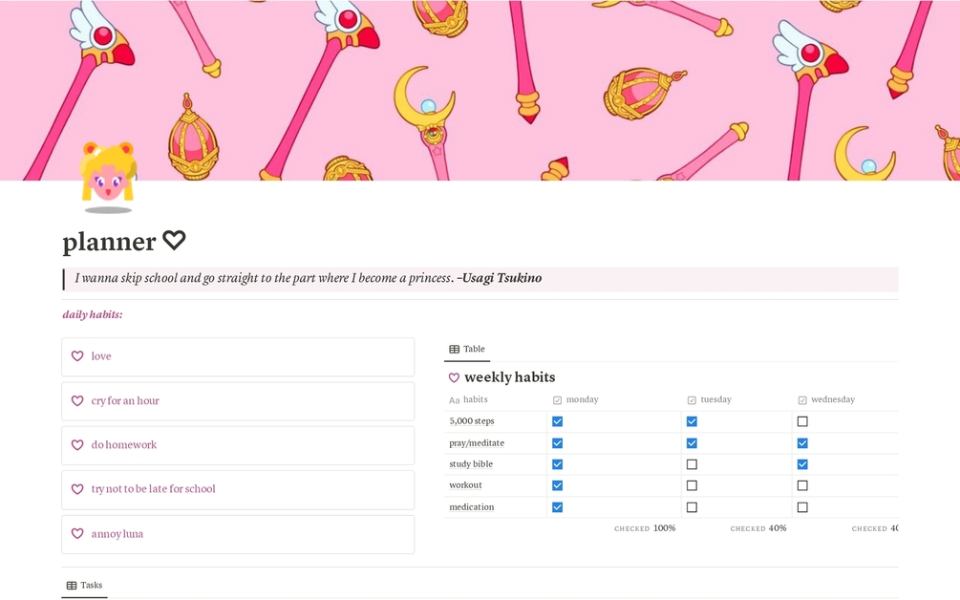
Task: Click the table icon in Table tab
Action: pyautogui.click(x=455, y=349)
